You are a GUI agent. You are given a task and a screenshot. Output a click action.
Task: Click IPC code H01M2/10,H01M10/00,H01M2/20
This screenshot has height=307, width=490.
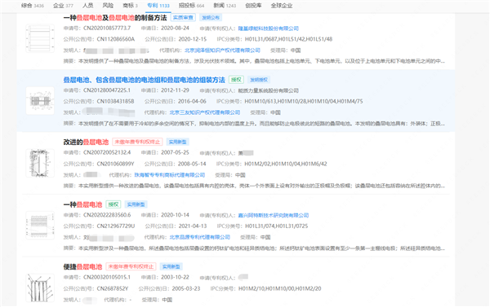click(279, 288)
